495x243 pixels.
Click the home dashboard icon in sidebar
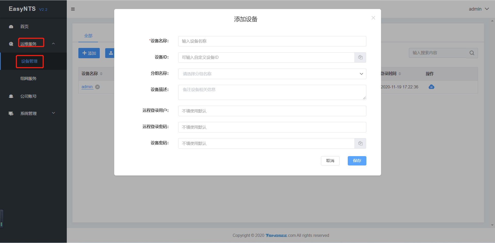[x=11, y=27]
